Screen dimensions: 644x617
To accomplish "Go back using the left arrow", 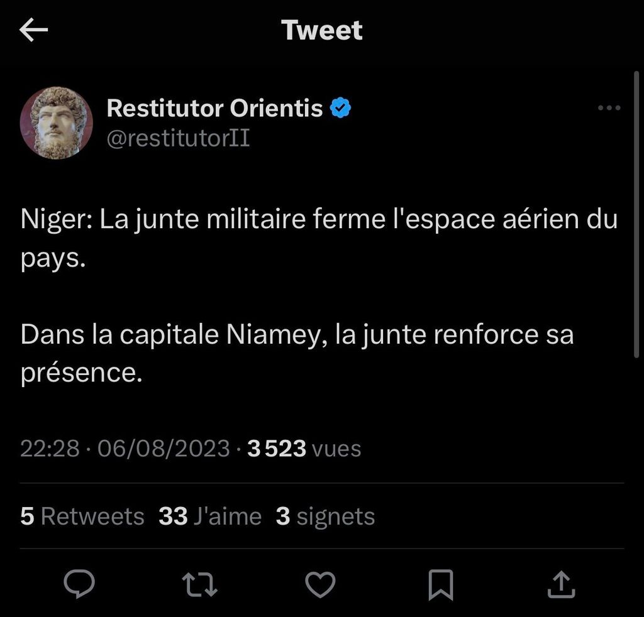I will (34, 30).
